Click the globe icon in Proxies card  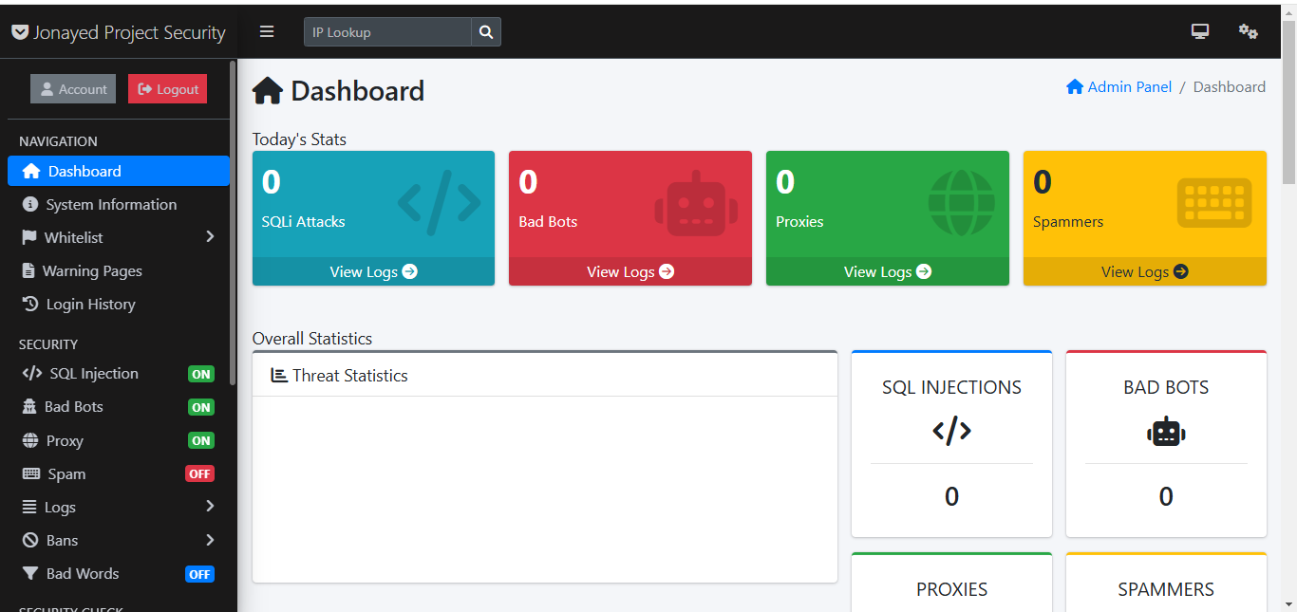click(961, 203)
